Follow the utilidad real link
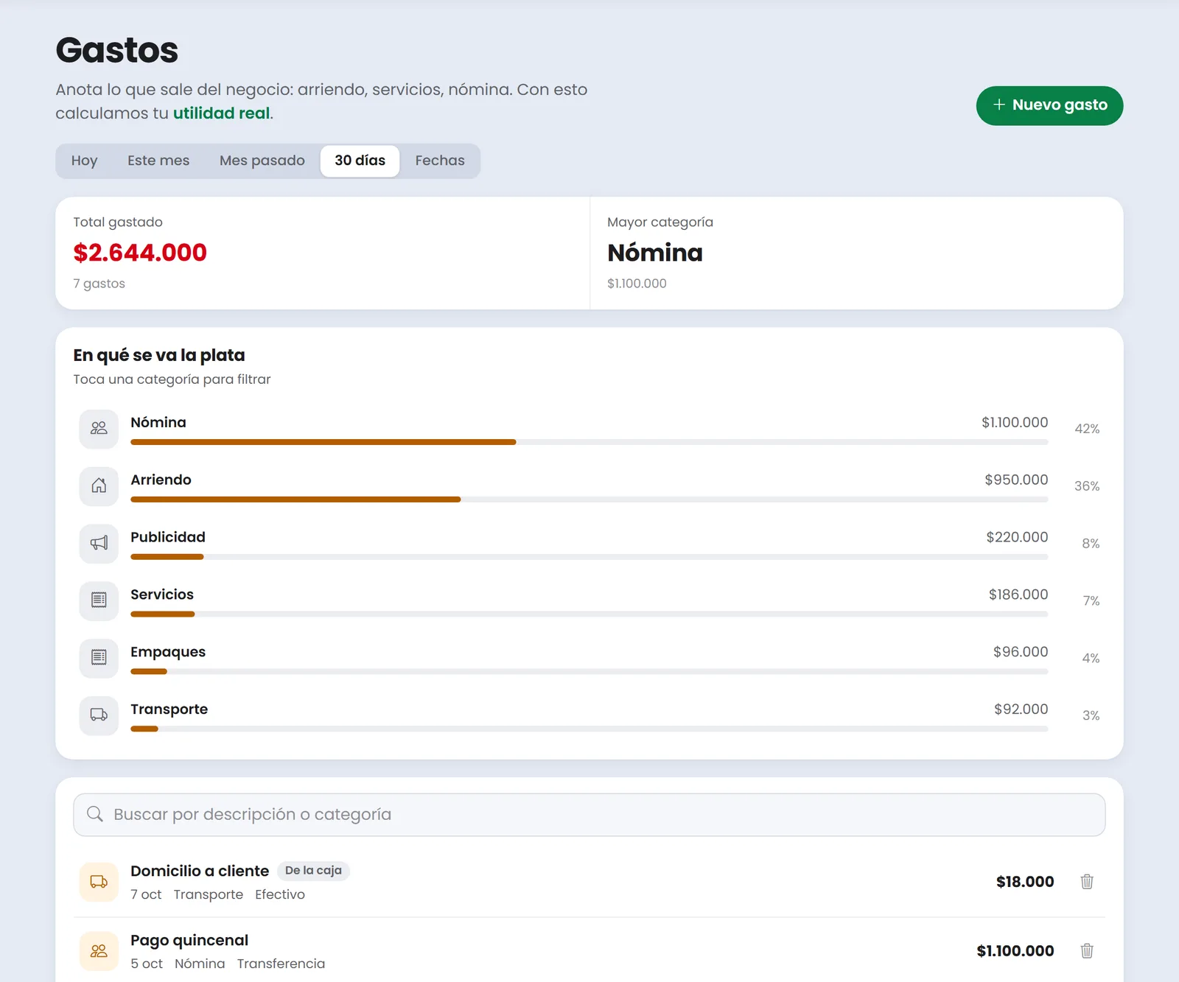Viewport: 1179px width, 982px height. pos(222,113)
